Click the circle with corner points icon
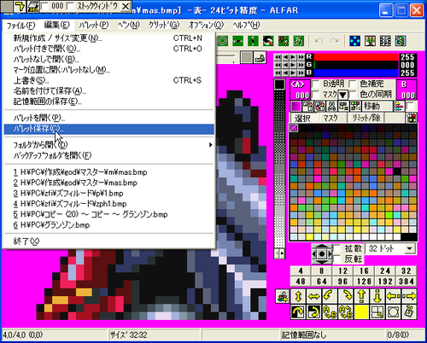 (393, 312)
